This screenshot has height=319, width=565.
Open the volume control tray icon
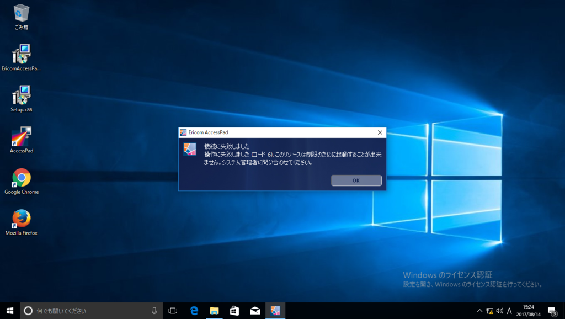pos(499,311)
